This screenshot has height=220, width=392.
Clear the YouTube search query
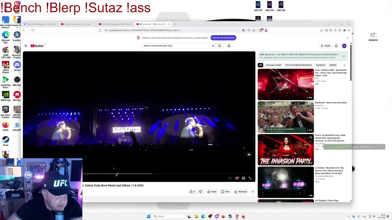213,46
